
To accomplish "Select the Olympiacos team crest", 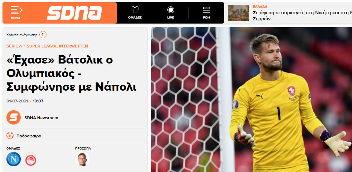I will pos(31,159).
